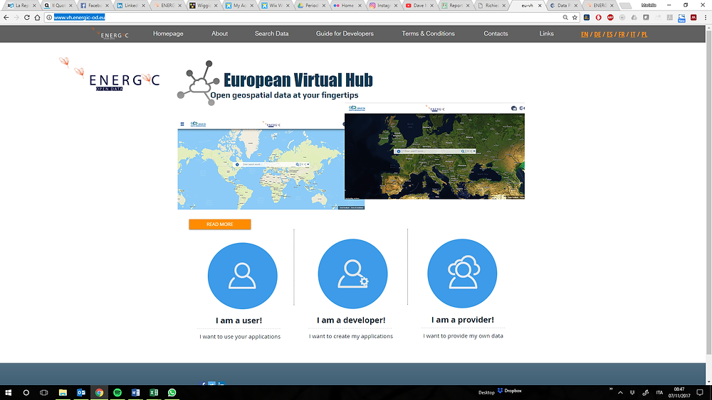
Task: Switch to the Instagram browser tab
Action: (384, 6)
